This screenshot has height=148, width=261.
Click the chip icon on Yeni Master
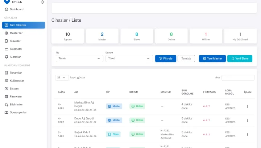[204, 58]
